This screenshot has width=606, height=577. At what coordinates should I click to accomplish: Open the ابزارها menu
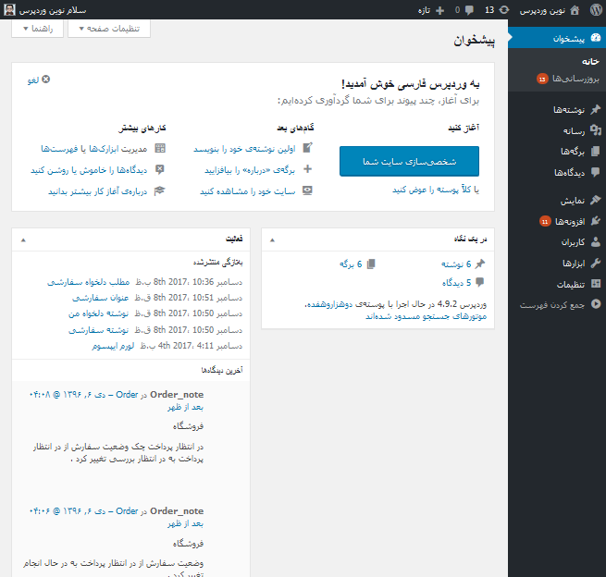[557, 263]
